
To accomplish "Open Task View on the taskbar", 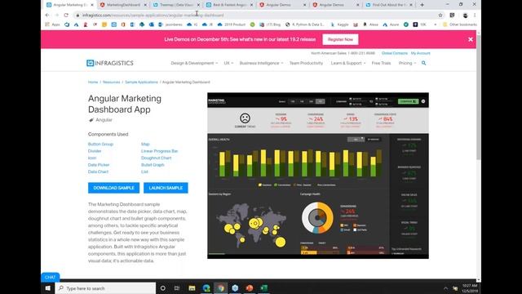I will tap(177, 288).
